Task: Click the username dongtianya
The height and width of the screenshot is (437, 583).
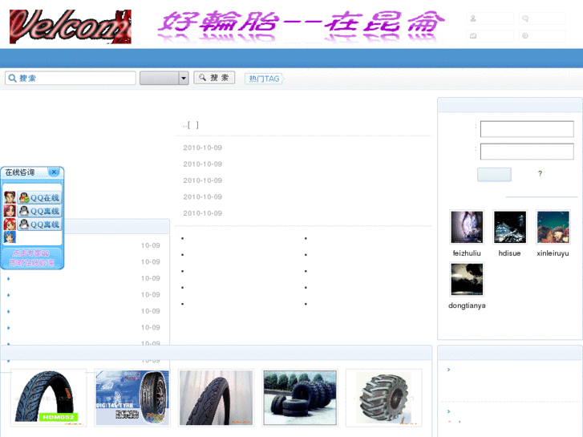Action: pos(467,305)
